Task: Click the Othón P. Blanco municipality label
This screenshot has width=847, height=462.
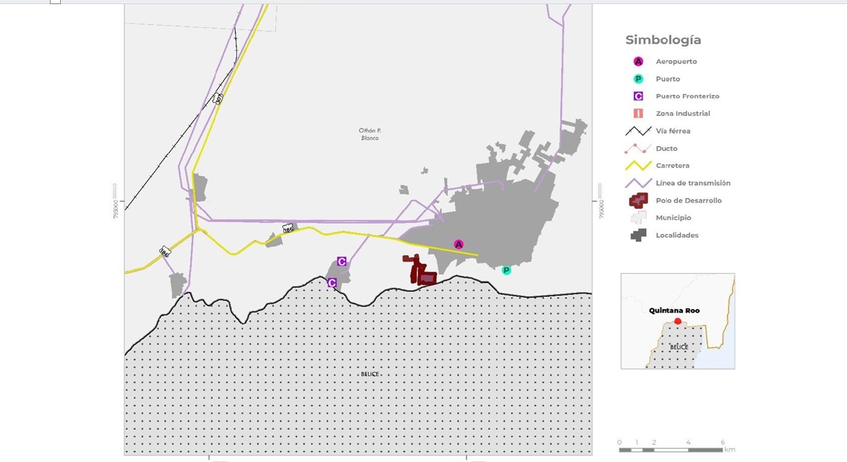Action: click(x=370, y=134)
